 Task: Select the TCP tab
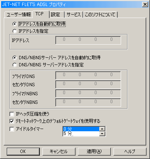(41, 14)
